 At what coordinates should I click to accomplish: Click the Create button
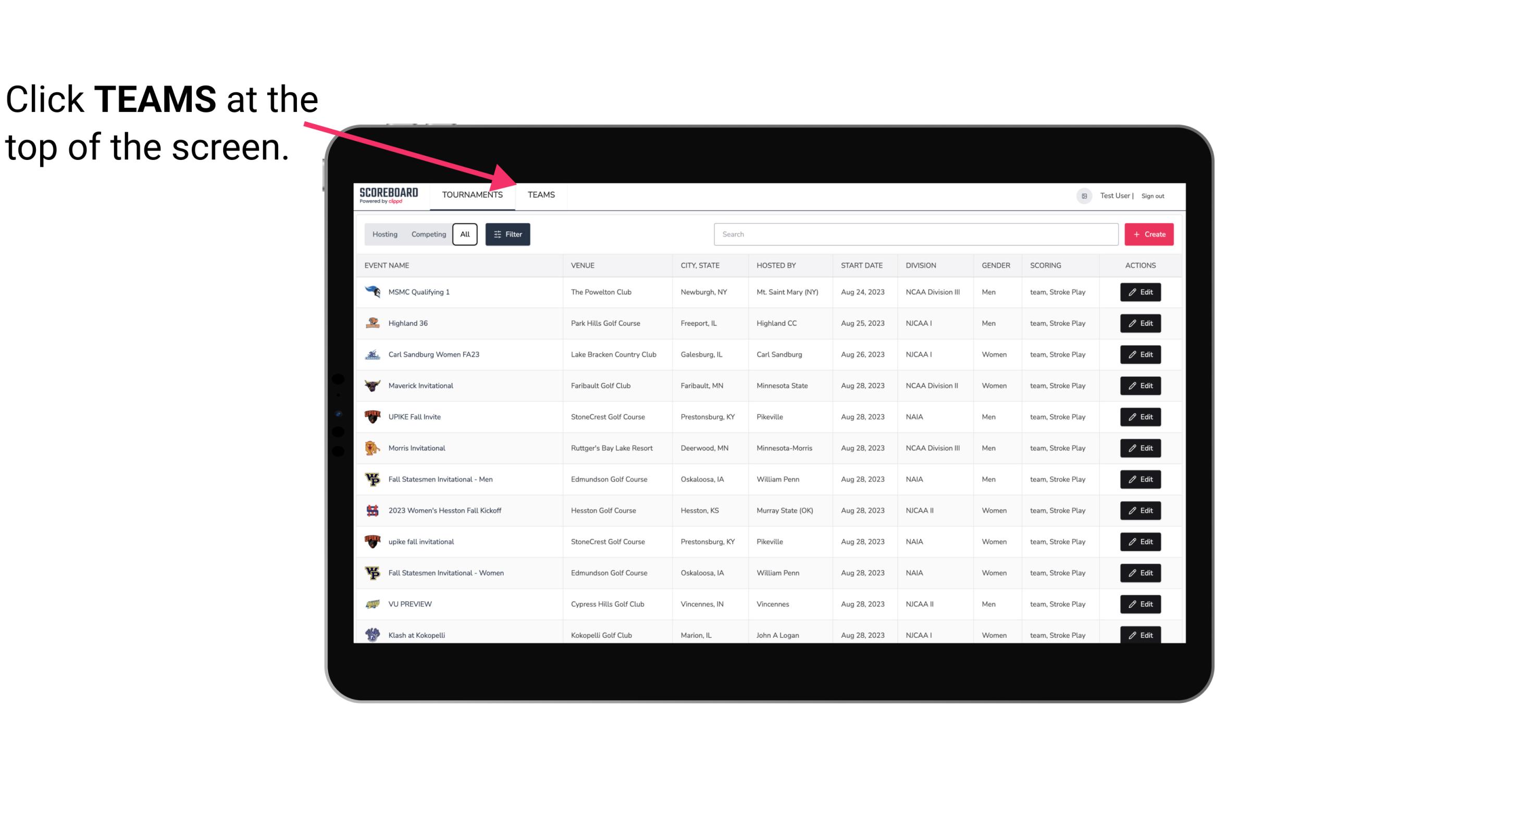pos(1149,233)
